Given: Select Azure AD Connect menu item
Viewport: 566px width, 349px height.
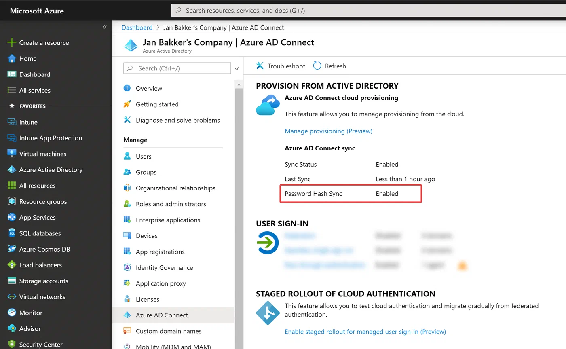Looking at the screenshot, I should click(172, 315).
